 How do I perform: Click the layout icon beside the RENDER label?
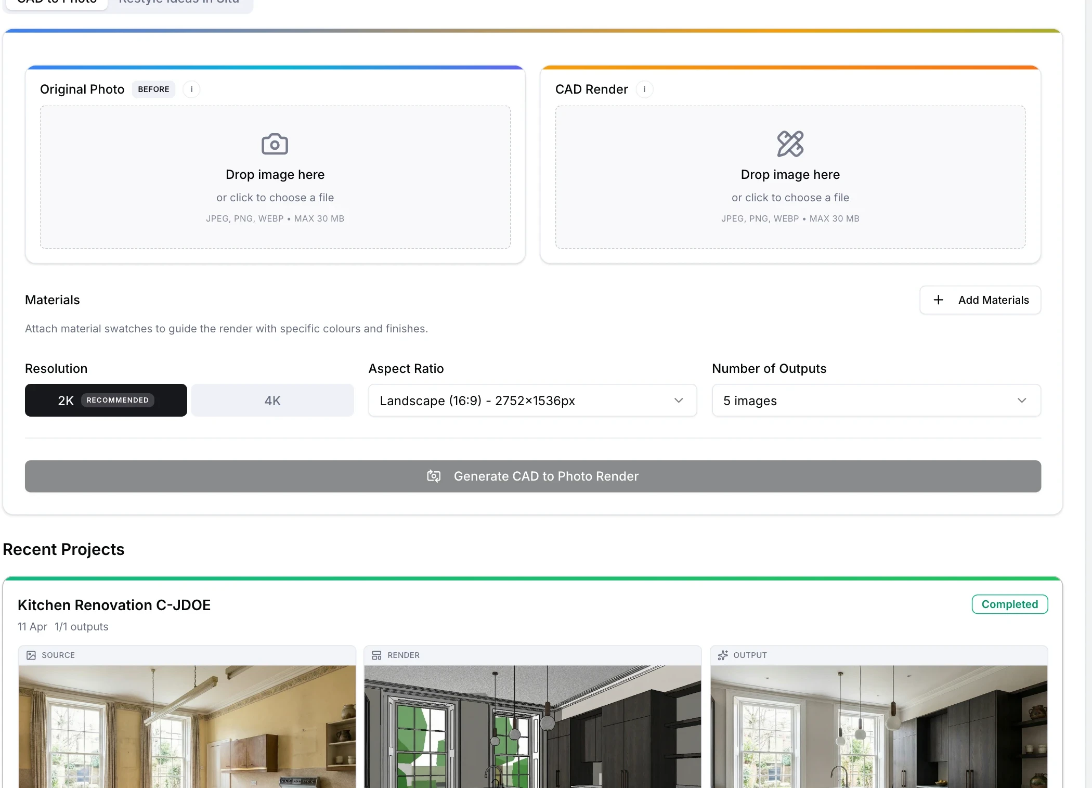tap(376, 655)
